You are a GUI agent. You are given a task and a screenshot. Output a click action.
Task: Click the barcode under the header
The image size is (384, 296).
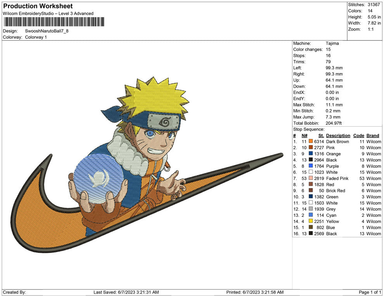[x=54, y=22]
